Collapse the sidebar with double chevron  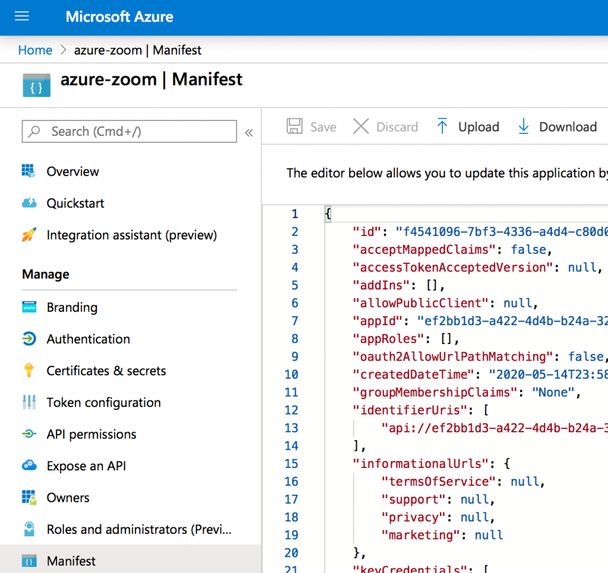click(249, 133)
